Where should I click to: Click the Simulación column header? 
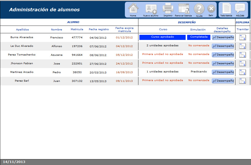tap(198, 29)
